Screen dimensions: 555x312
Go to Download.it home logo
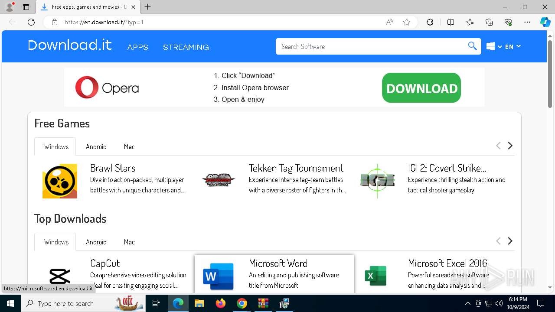70,45
